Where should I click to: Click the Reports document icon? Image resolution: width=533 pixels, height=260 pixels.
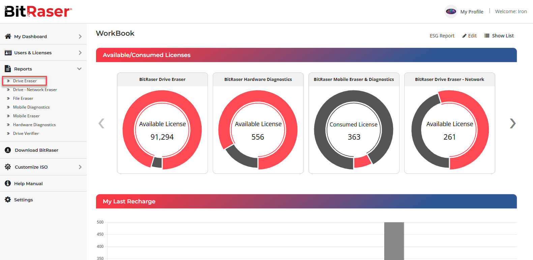click(8, 68)
